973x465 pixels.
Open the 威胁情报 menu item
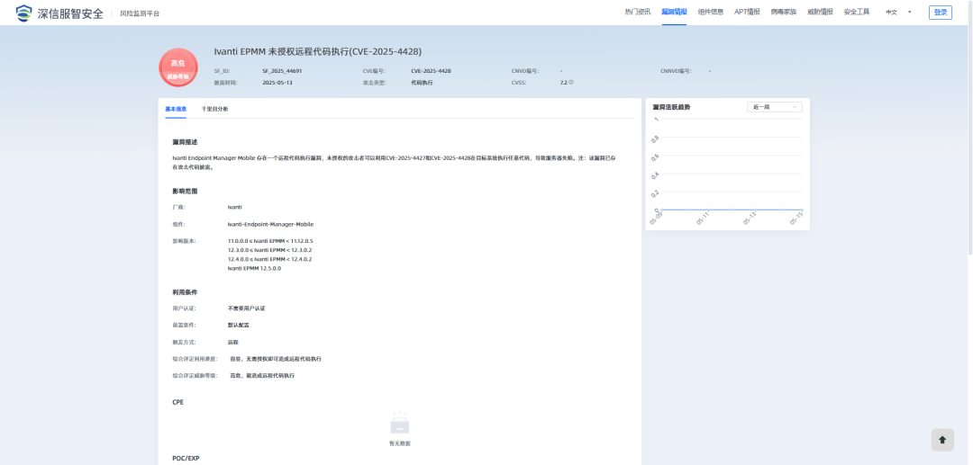pyautogui.click(x=820, y=12)
